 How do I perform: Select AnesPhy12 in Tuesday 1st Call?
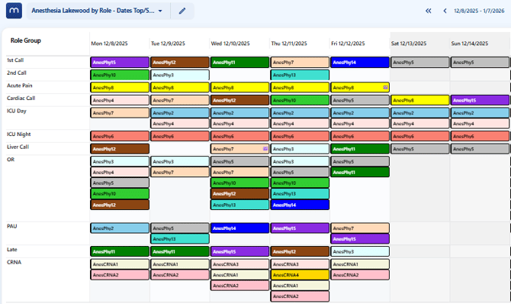180,63
